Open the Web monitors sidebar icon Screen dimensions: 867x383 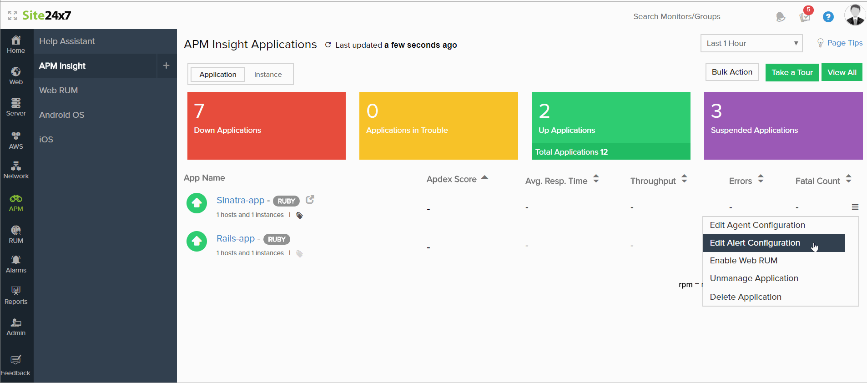16,76
